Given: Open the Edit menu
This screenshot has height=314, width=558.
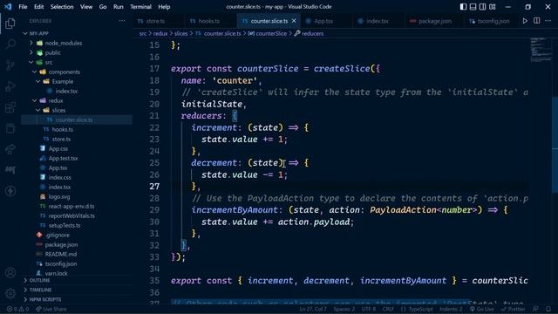Looking at the screenshot, I should click(x=38, y=7).
